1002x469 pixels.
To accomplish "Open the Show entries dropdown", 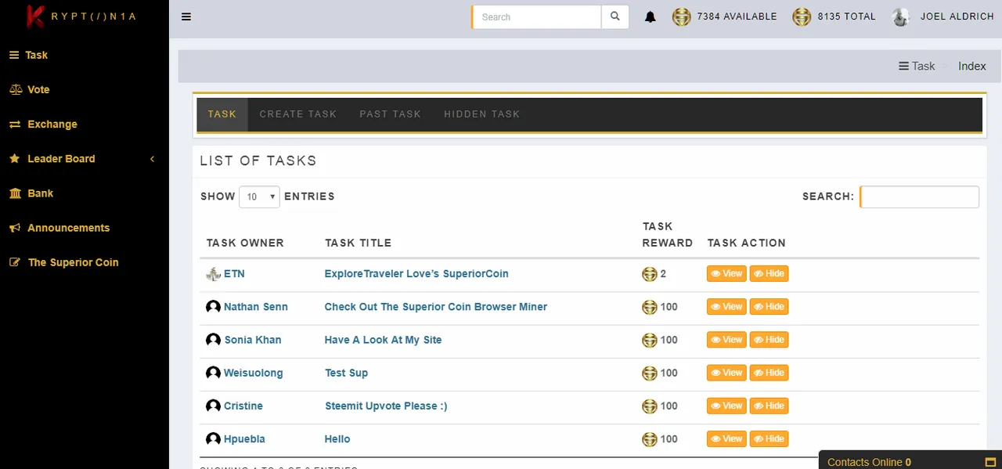I will [259, 197].
